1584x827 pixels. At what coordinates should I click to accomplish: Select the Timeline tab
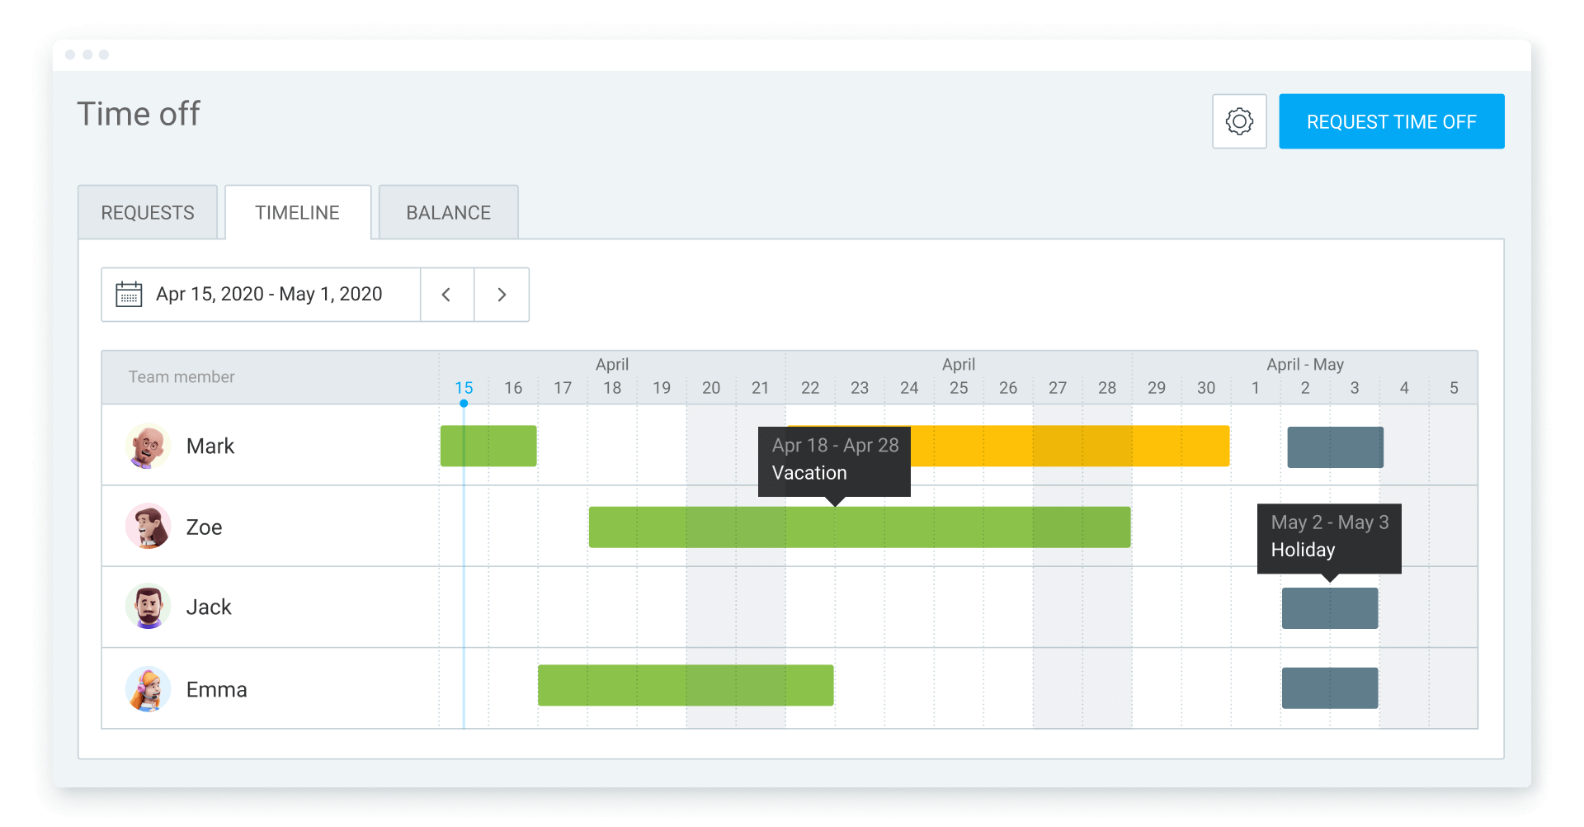[x=297, y=213]
